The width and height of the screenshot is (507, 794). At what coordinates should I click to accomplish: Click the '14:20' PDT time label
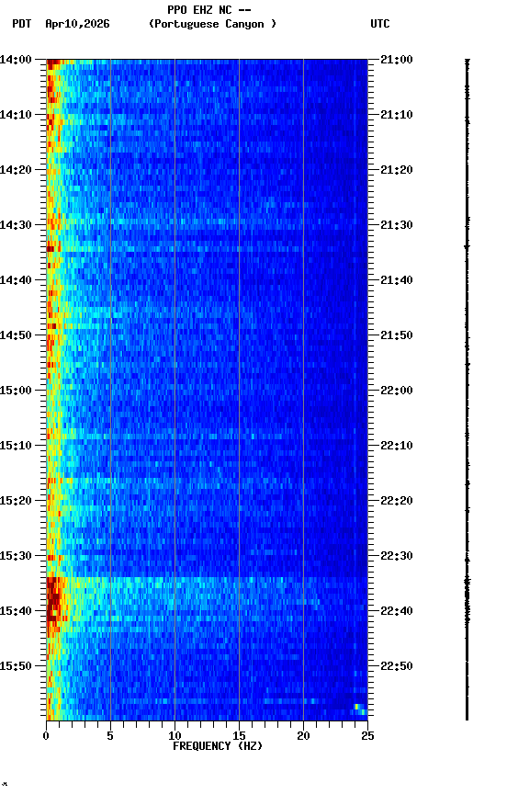[x=16, y=170]
